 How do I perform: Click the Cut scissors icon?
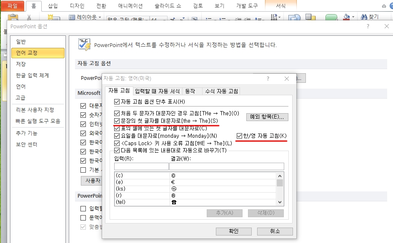coord(29,17)
